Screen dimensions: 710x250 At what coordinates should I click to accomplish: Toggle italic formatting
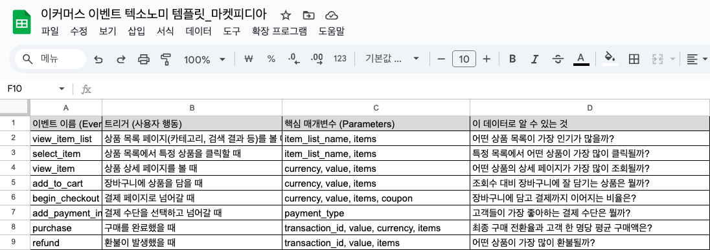coord(535,59)
